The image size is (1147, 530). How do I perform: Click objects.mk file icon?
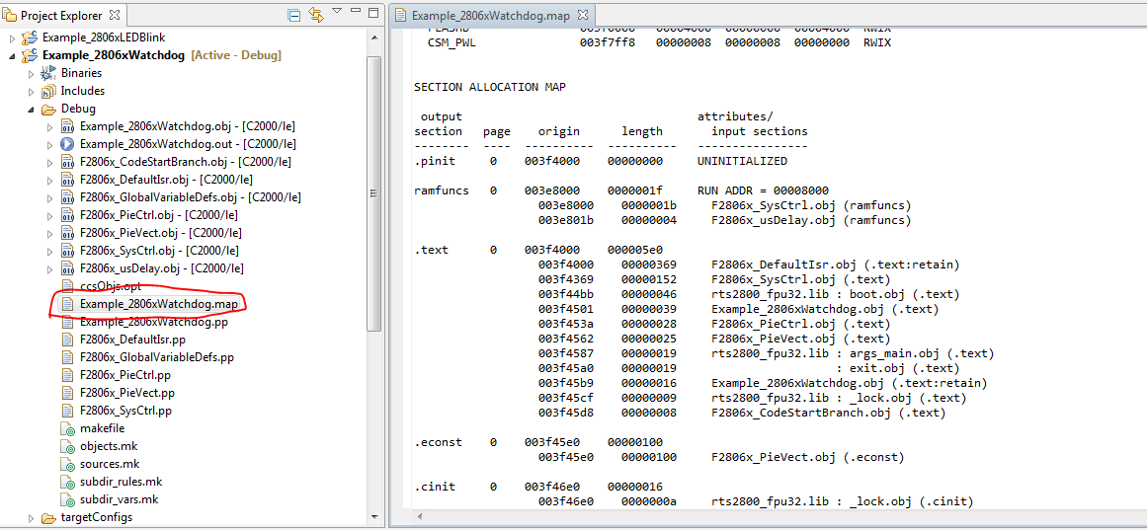click(67, 447)
